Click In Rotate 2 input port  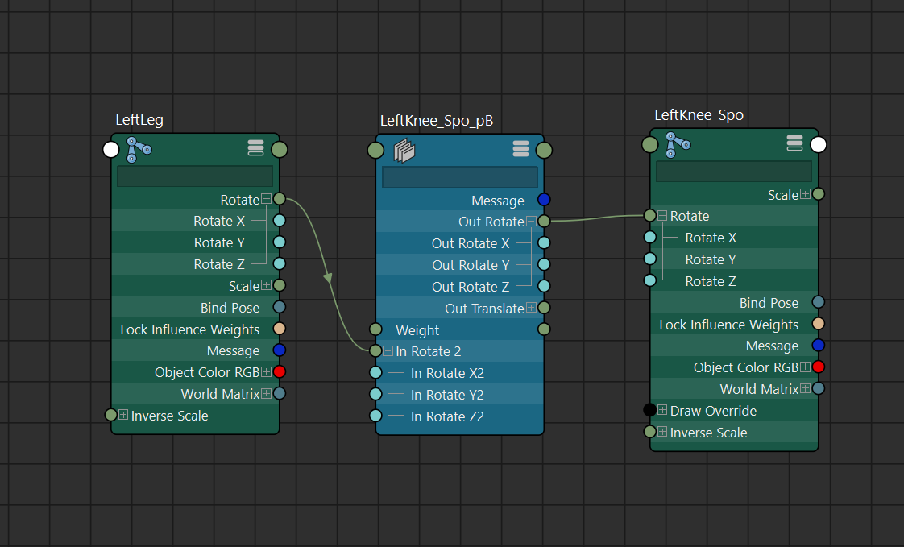click(375, 351)
